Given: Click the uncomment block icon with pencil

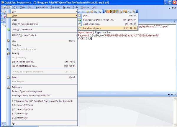Looking at the screenshot, I should [x=92, y=12].
